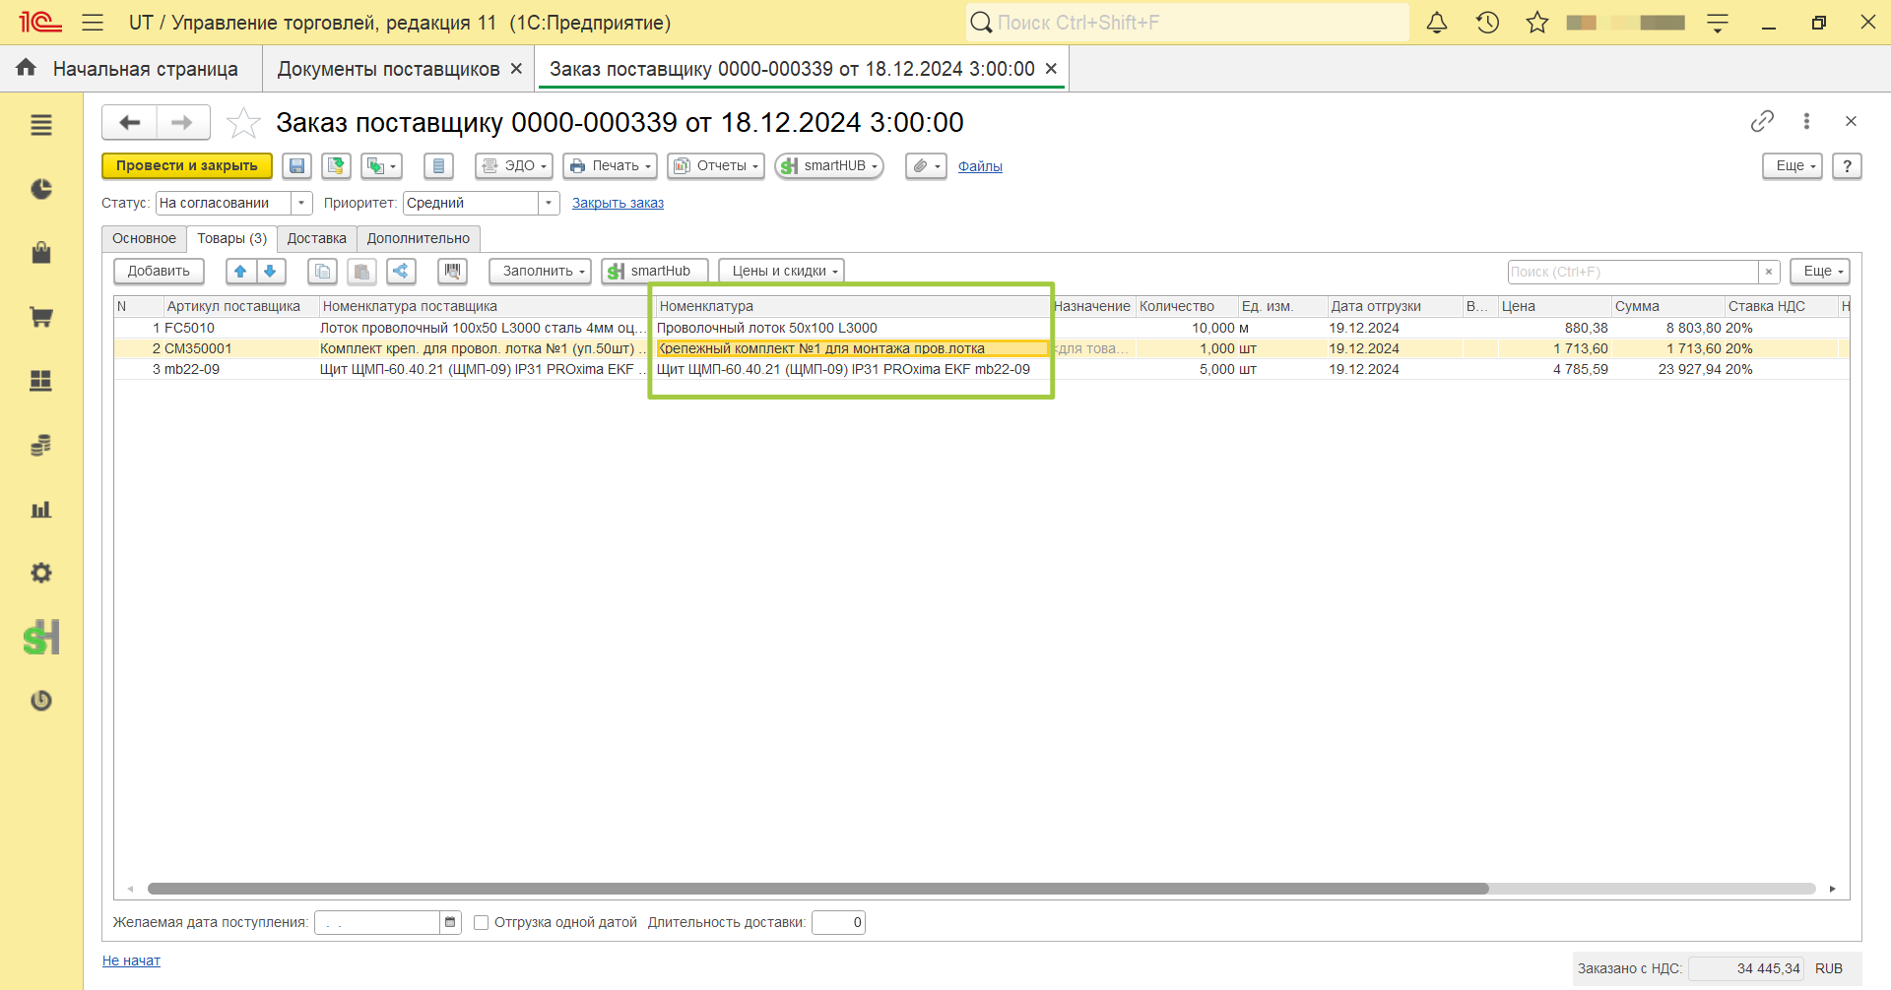Open Не начат status link
Screen dimensions: 1891x990
coord(131,960)
